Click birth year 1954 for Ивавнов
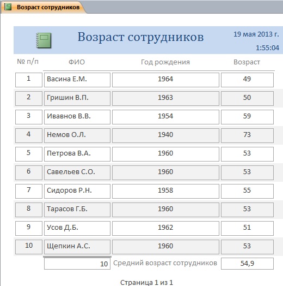Screen dimensions: 283x286 [165, 117]
